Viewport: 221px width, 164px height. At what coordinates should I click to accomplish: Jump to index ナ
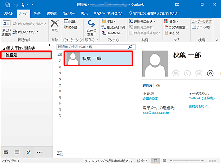(60, 85)
